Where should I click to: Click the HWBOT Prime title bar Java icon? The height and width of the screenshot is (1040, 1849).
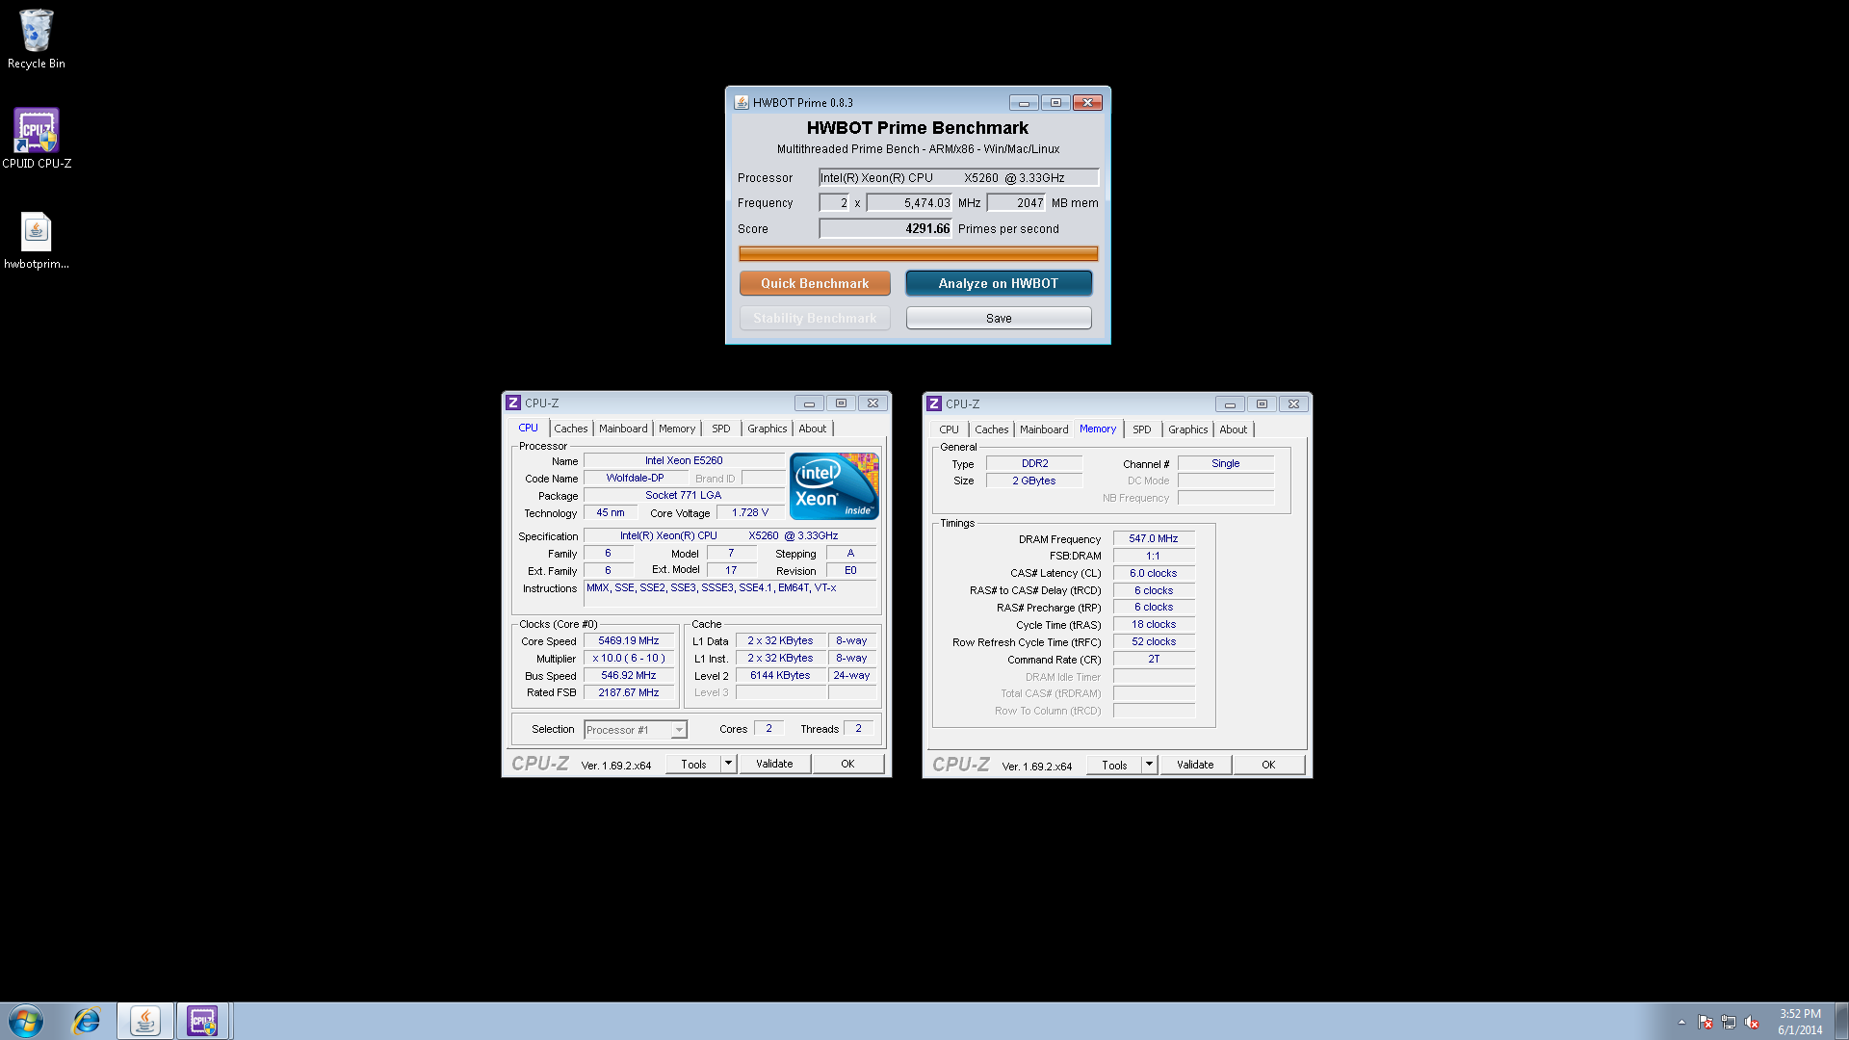[742, 102]
